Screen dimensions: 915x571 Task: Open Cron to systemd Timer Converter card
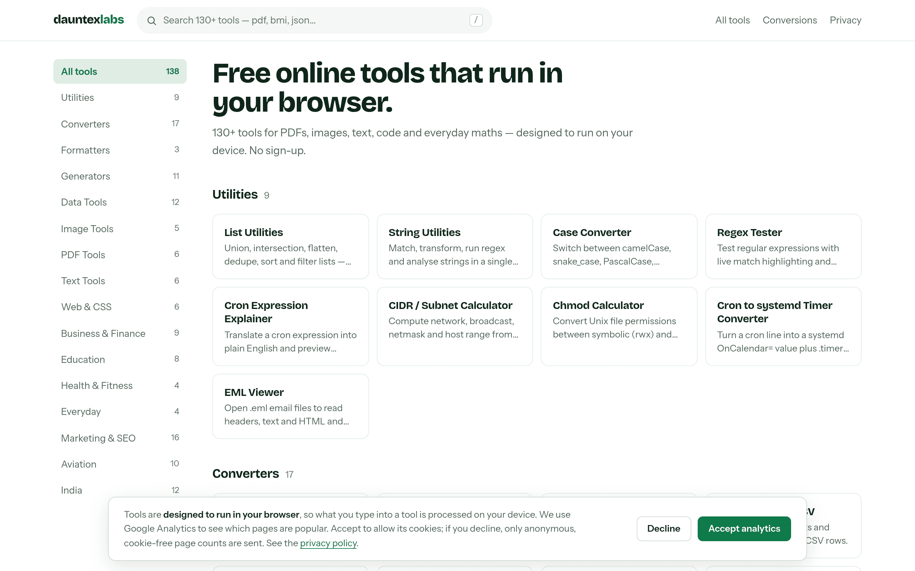pyautogui.click(x=783, y=326)
